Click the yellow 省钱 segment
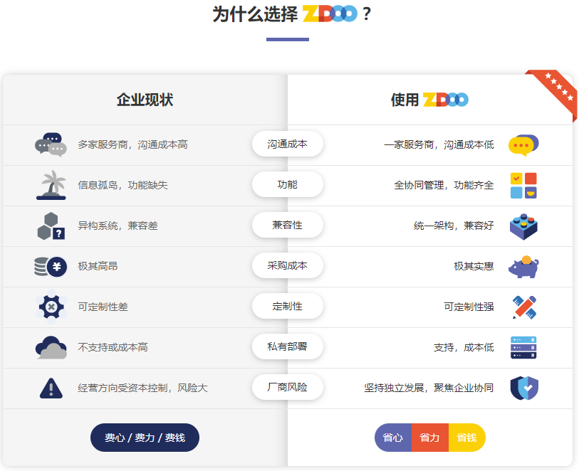579x471 pixels. [x=467, y=438]
